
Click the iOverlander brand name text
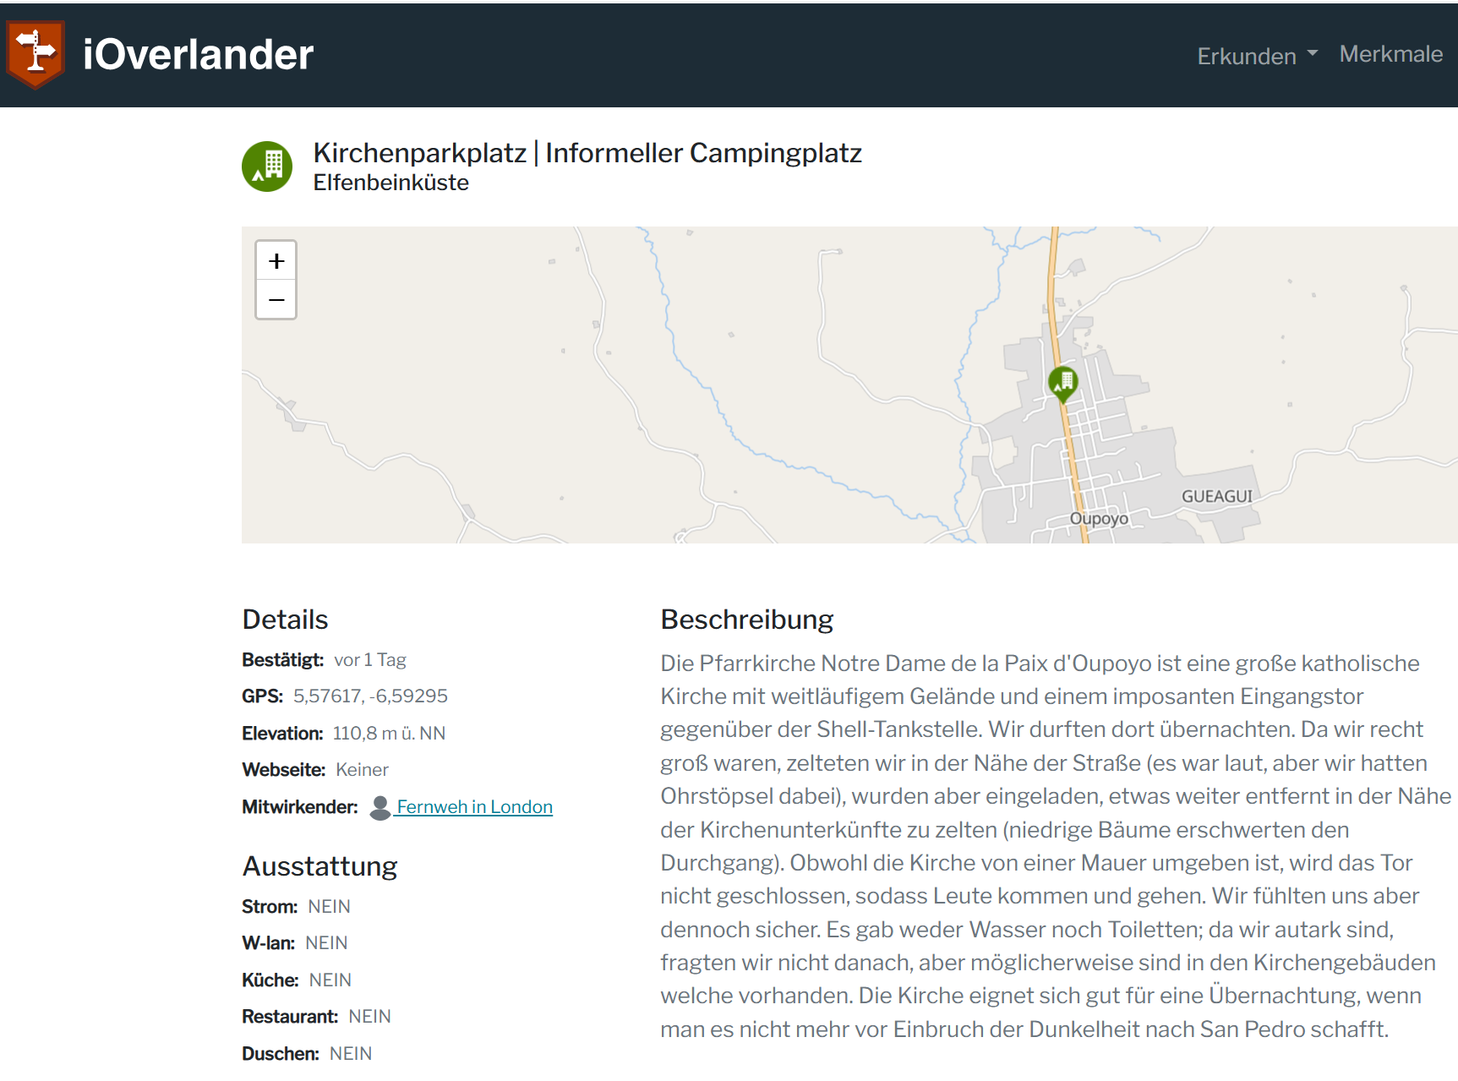198,55
